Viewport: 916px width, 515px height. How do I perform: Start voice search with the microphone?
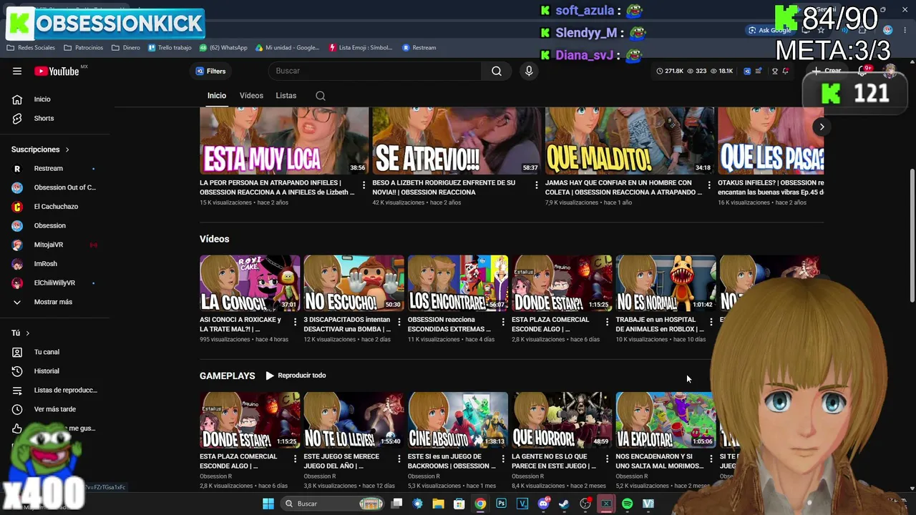point(529,71)
